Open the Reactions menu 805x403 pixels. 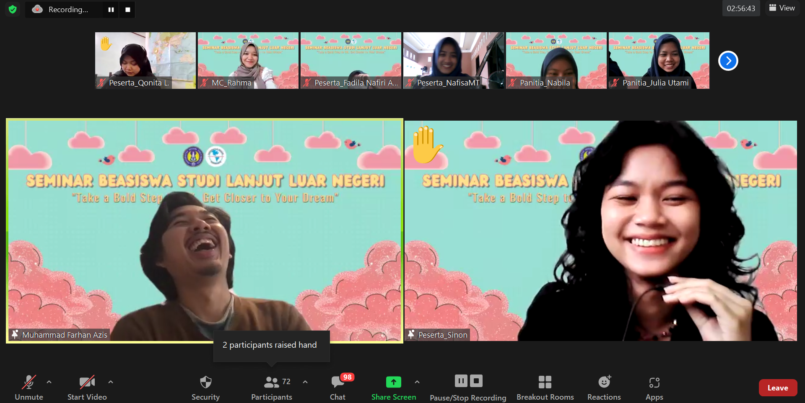click(x=604, y=387)
